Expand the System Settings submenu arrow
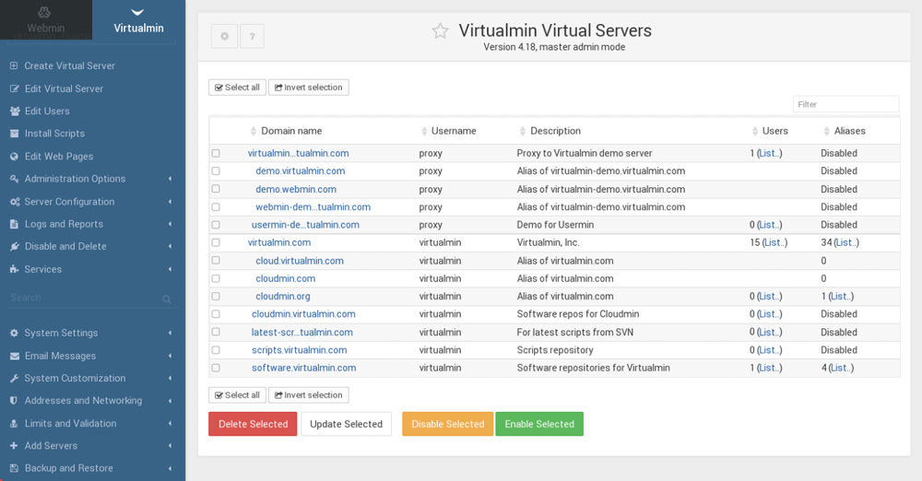Screen dimensions: 922x481 tap(170, 333)
